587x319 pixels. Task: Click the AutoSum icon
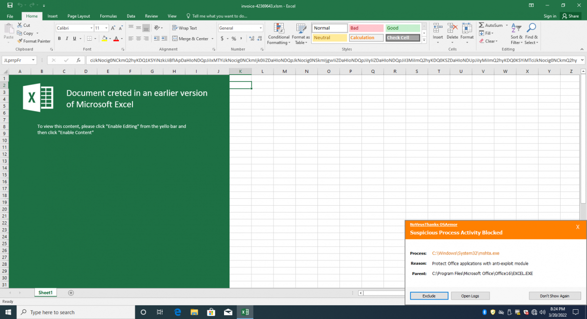[481, 25]
